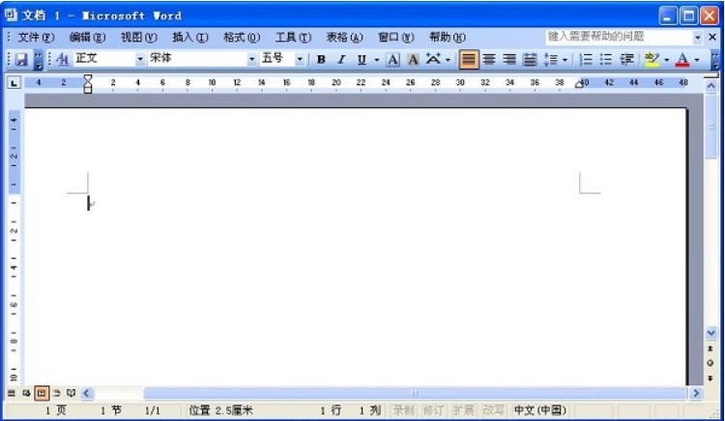Click the right indent marker on the ruler
Screen dimensions: 725x421
click(579, 84)
